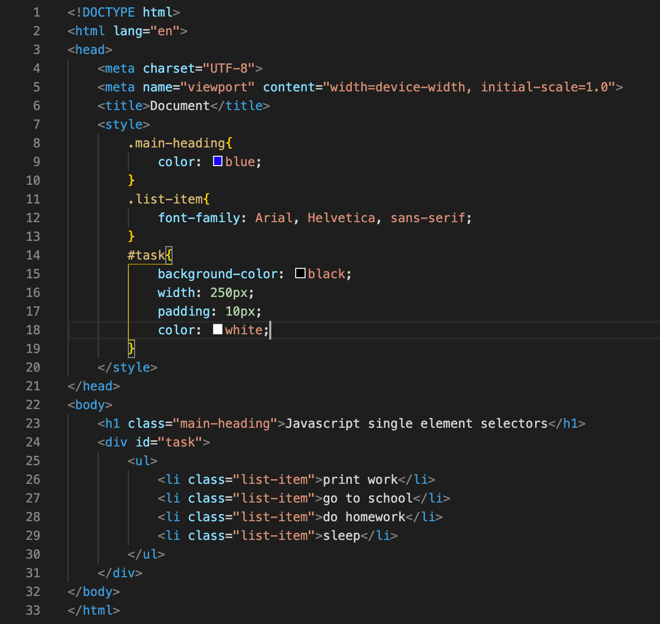Click the h1 tag on line 23
This screenshot has width=660, height=624.
click(111, 423)
